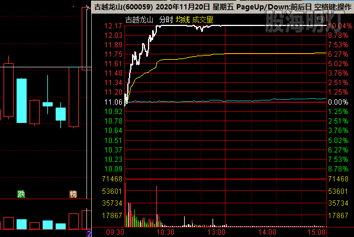Image resolution: width=354 pixels, height=237 pixels.
Task: Click the green 跌 badge marker
Action: 21,194
